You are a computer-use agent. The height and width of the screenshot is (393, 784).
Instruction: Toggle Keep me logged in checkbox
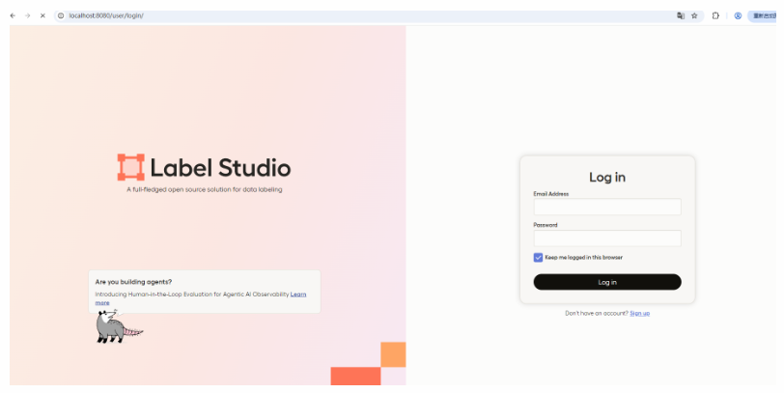(x=538, y=258)
